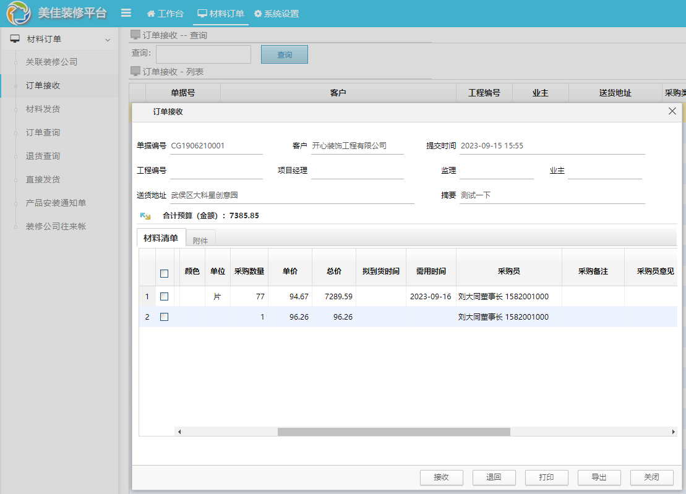Select the 材料清单 tab
Viewport: 686px width, 494px height.
click(161, 238)
